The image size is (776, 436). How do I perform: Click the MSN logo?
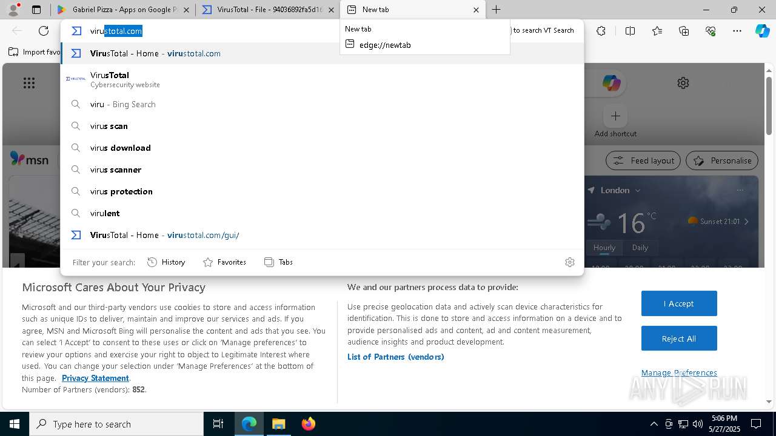29,159
